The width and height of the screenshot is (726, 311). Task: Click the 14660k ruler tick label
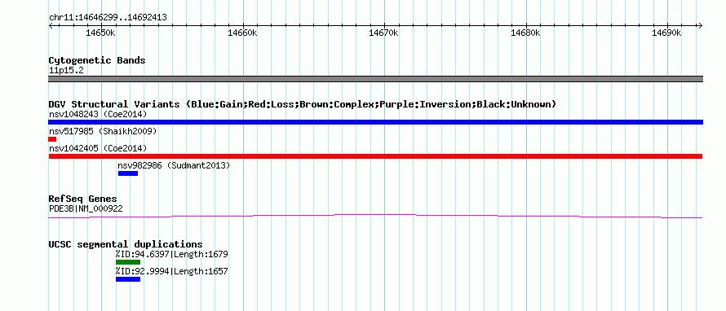(x=242, y=33)
